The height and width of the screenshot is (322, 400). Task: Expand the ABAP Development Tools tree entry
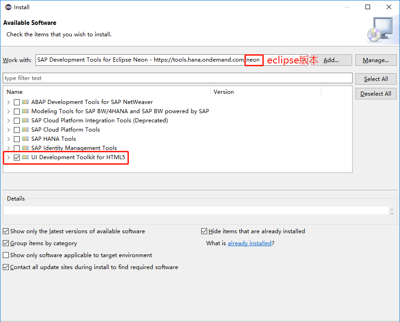pos(8,102)
